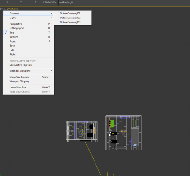This screenshot has height=176, width=190.
Task: Switch viewport to Bottom view
Action: point(28,37)
